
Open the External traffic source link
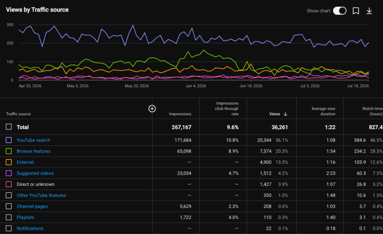[x=25, y=162]
